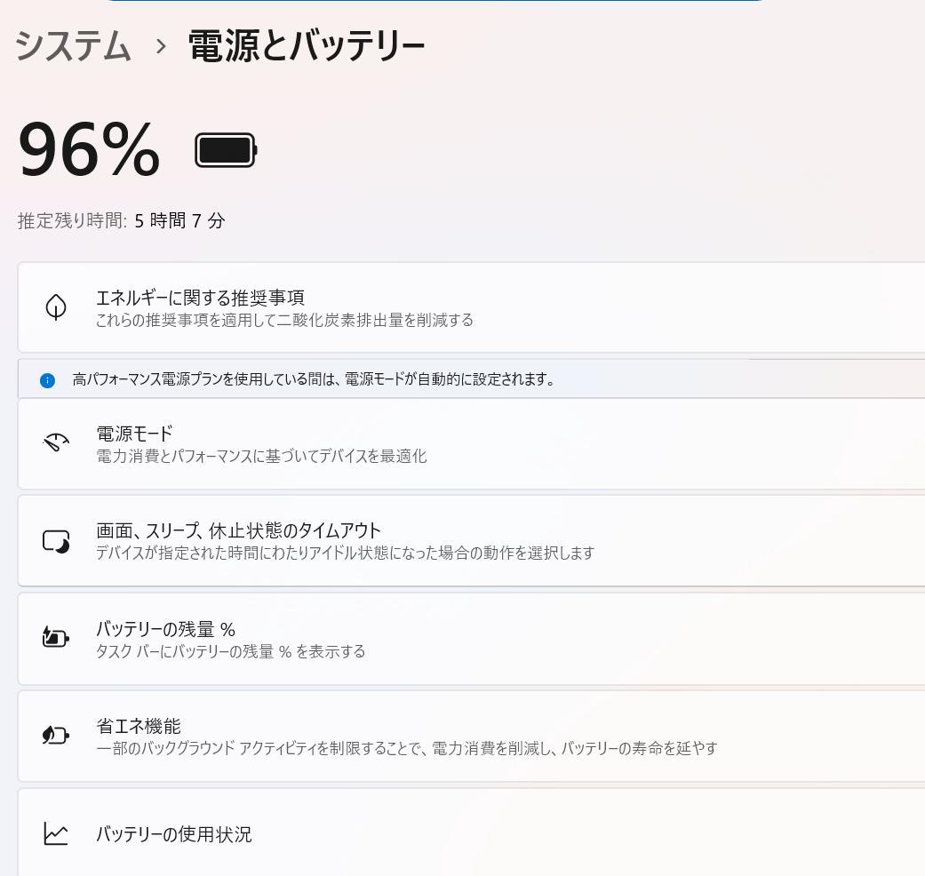This screenshot has height=876, width=925.
Task: Click the screen timeout icon beside 画面、スリープ
Action: (56, 540)
